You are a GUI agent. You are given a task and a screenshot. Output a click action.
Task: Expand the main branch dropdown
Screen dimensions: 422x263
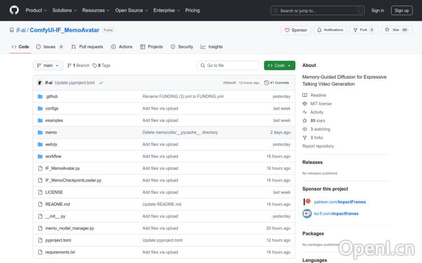(48, 65)
